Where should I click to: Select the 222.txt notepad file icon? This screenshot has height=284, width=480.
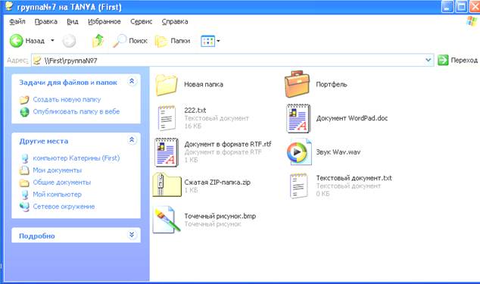[167, 118]
